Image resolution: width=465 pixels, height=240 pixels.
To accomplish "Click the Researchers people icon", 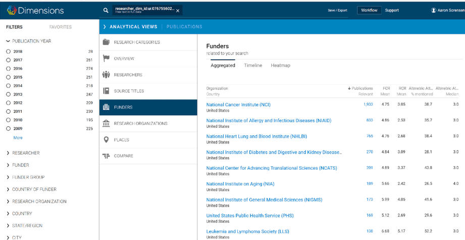I will 106,75.
